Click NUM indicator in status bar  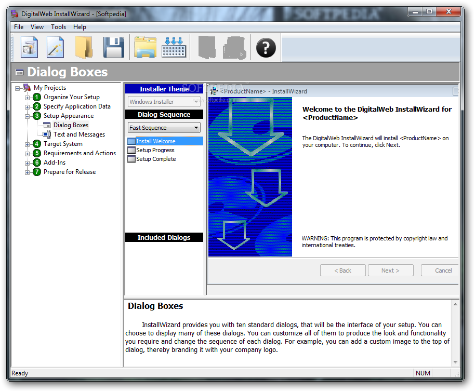tap(423, 373)
